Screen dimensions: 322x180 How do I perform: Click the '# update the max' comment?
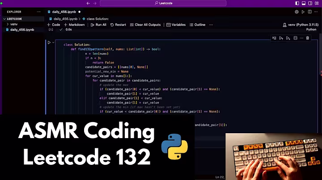tap(114, 85)
